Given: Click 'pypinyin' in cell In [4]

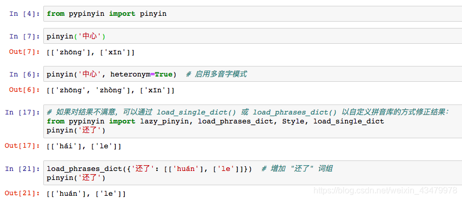Looking at the screenshot, I should (x=87, y=14).
